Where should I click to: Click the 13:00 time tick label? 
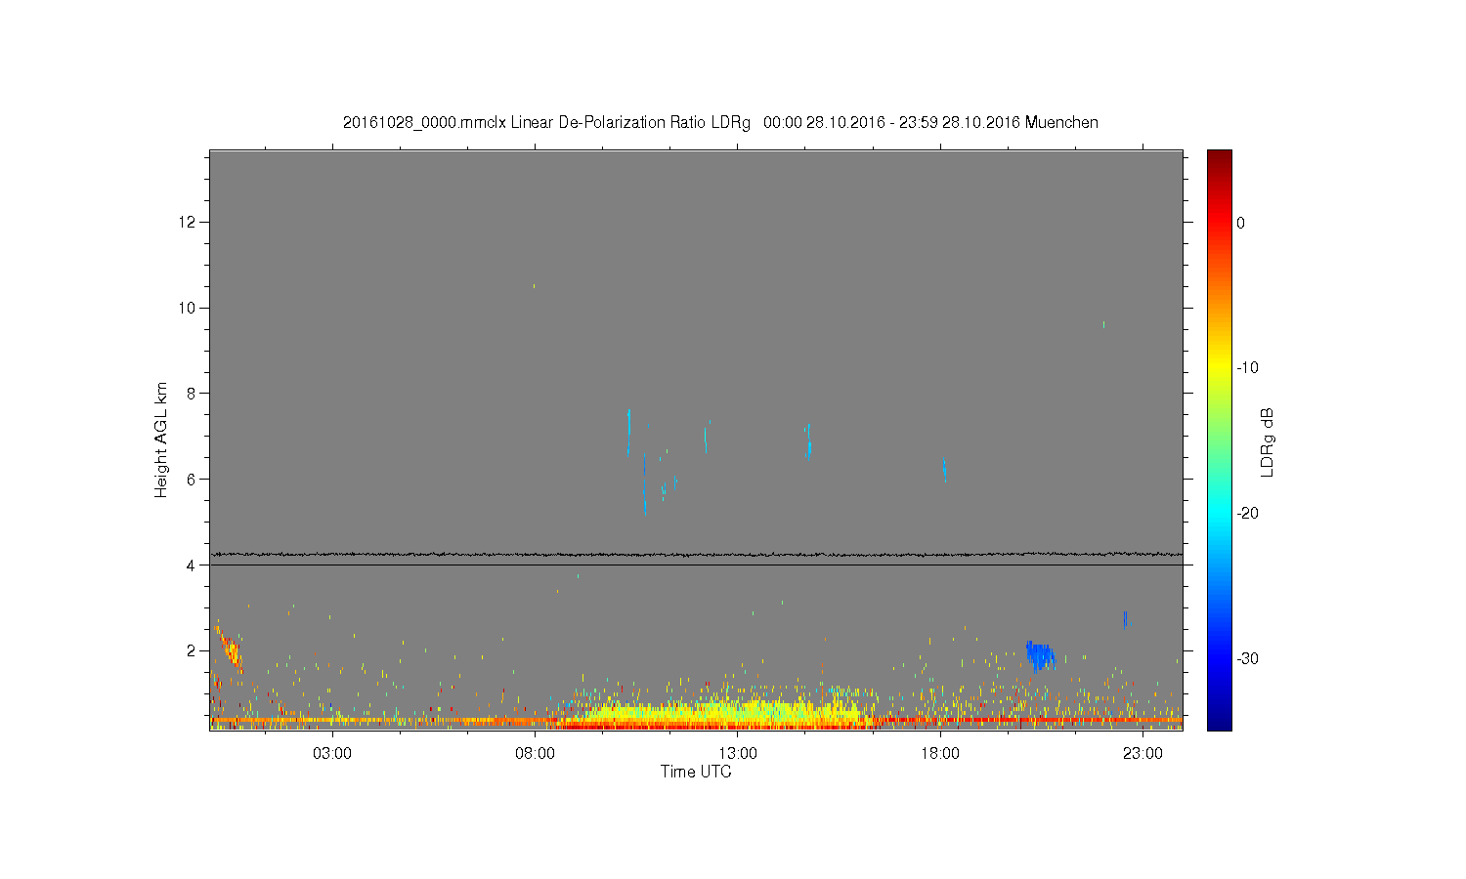[738, 754]
